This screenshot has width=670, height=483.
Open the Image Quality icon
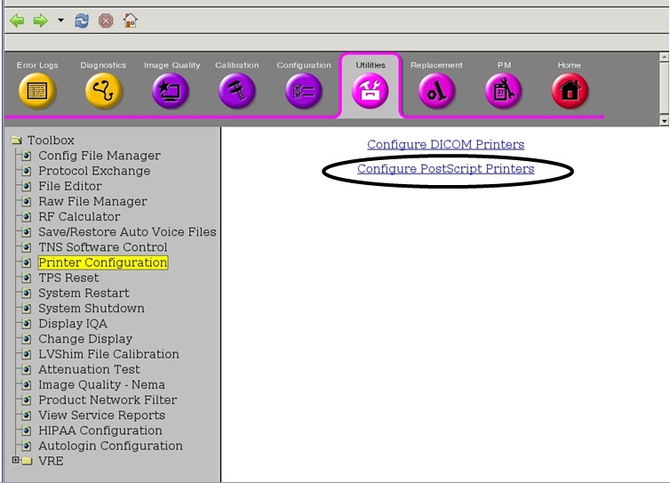(171, 90)
